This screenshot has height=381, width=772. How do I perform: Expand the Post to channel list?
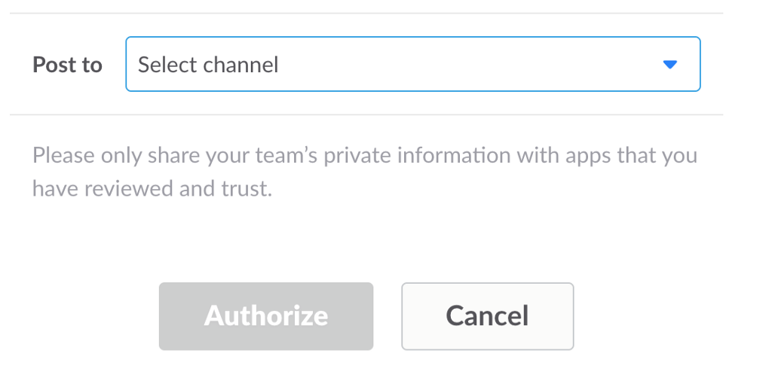click(412, 65)
